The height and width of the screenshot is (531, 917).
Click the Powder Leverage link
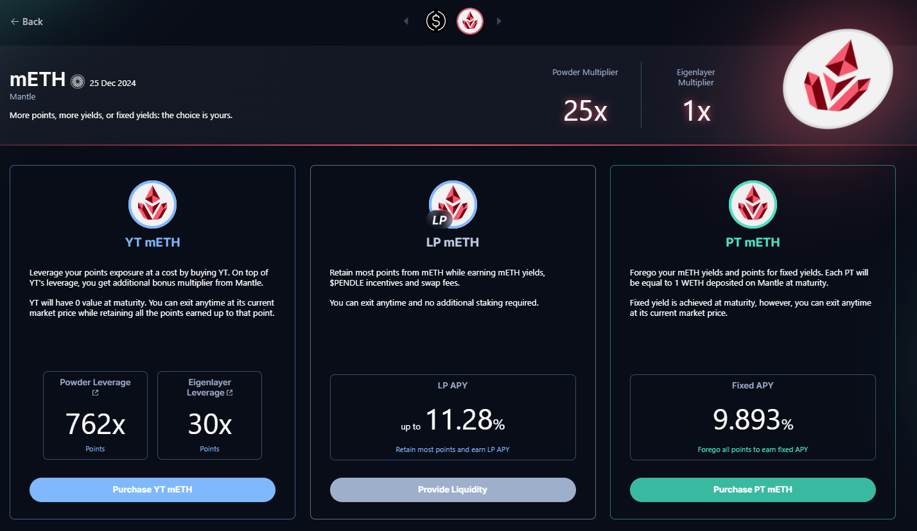(x=95, y=382)
